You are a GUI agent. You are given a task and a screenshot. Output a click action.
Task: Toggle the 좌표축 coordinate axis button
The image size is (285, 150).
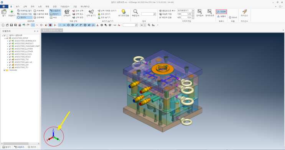[x=221, y=11]
